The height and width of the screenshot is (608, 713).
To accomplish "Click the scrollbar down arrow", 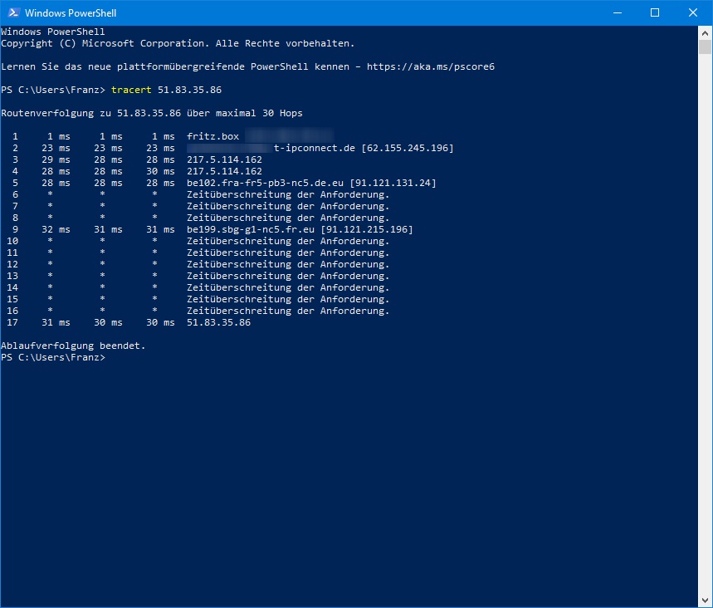I will 705,601.
